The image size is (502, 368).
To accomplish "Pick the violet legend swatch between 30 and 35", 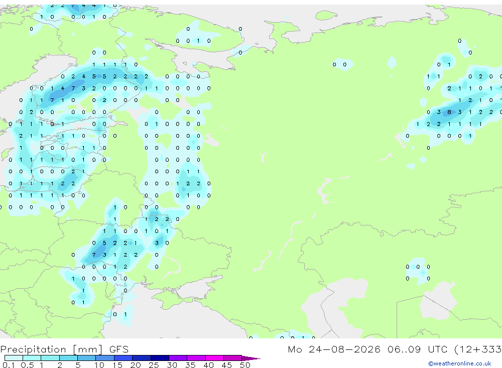I will [x=178, y=358].
